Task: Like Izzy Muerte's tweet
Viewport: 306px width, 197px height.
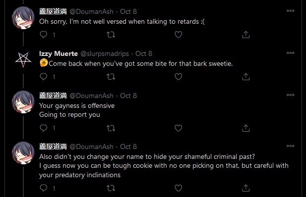Action: [178, 77]
